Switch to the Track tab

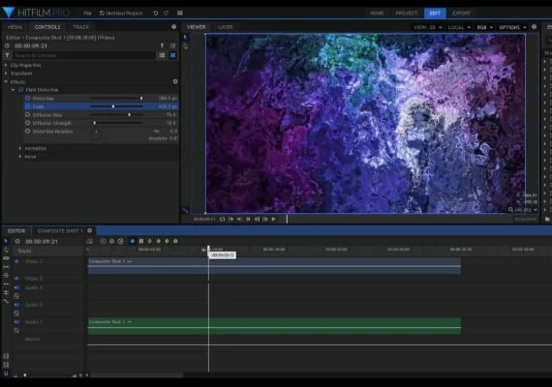81,27
